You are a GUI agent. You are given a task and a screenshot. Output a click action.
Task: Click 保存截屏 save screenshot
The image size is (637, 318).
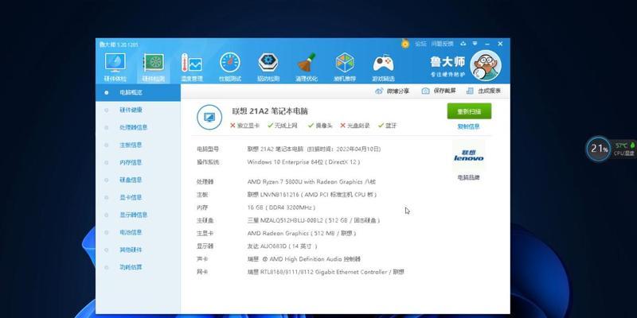pos(439,91)
